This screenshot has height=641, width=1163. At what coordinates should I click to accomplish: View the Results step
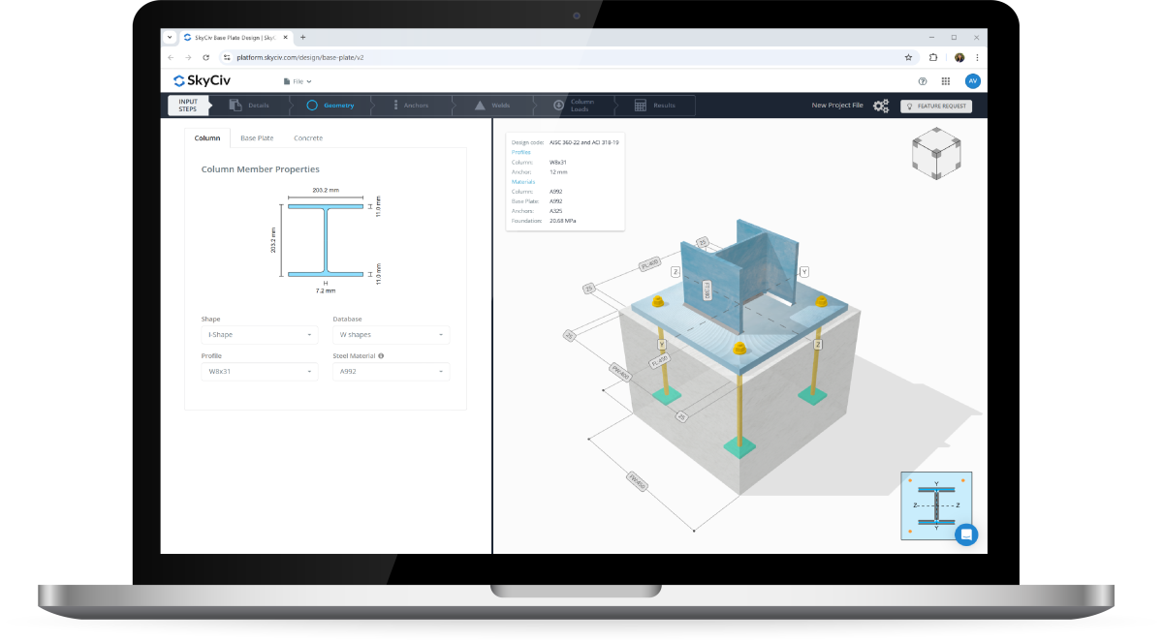pyautogui.click(x=656, y=105)
